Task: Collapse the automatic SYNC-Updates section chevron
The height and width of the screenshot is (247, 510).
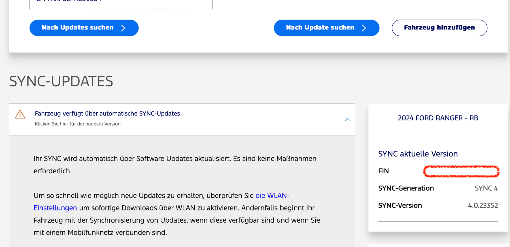Action: click(348, 120)
